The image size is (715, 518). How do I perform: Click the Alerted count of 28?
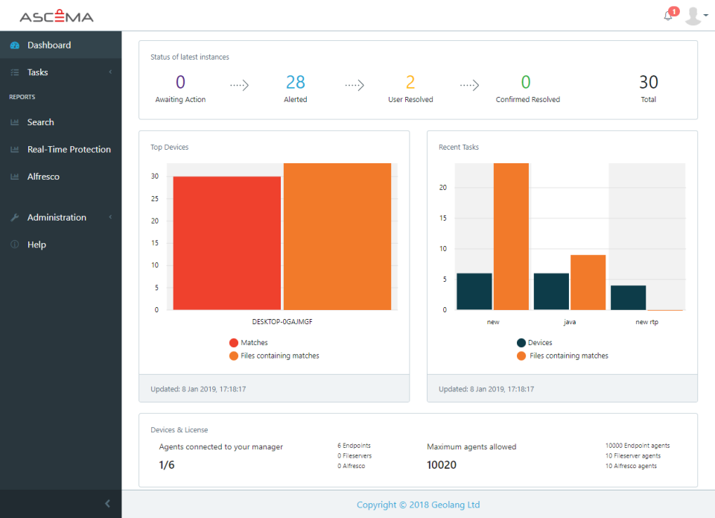[x=295, y=82]
